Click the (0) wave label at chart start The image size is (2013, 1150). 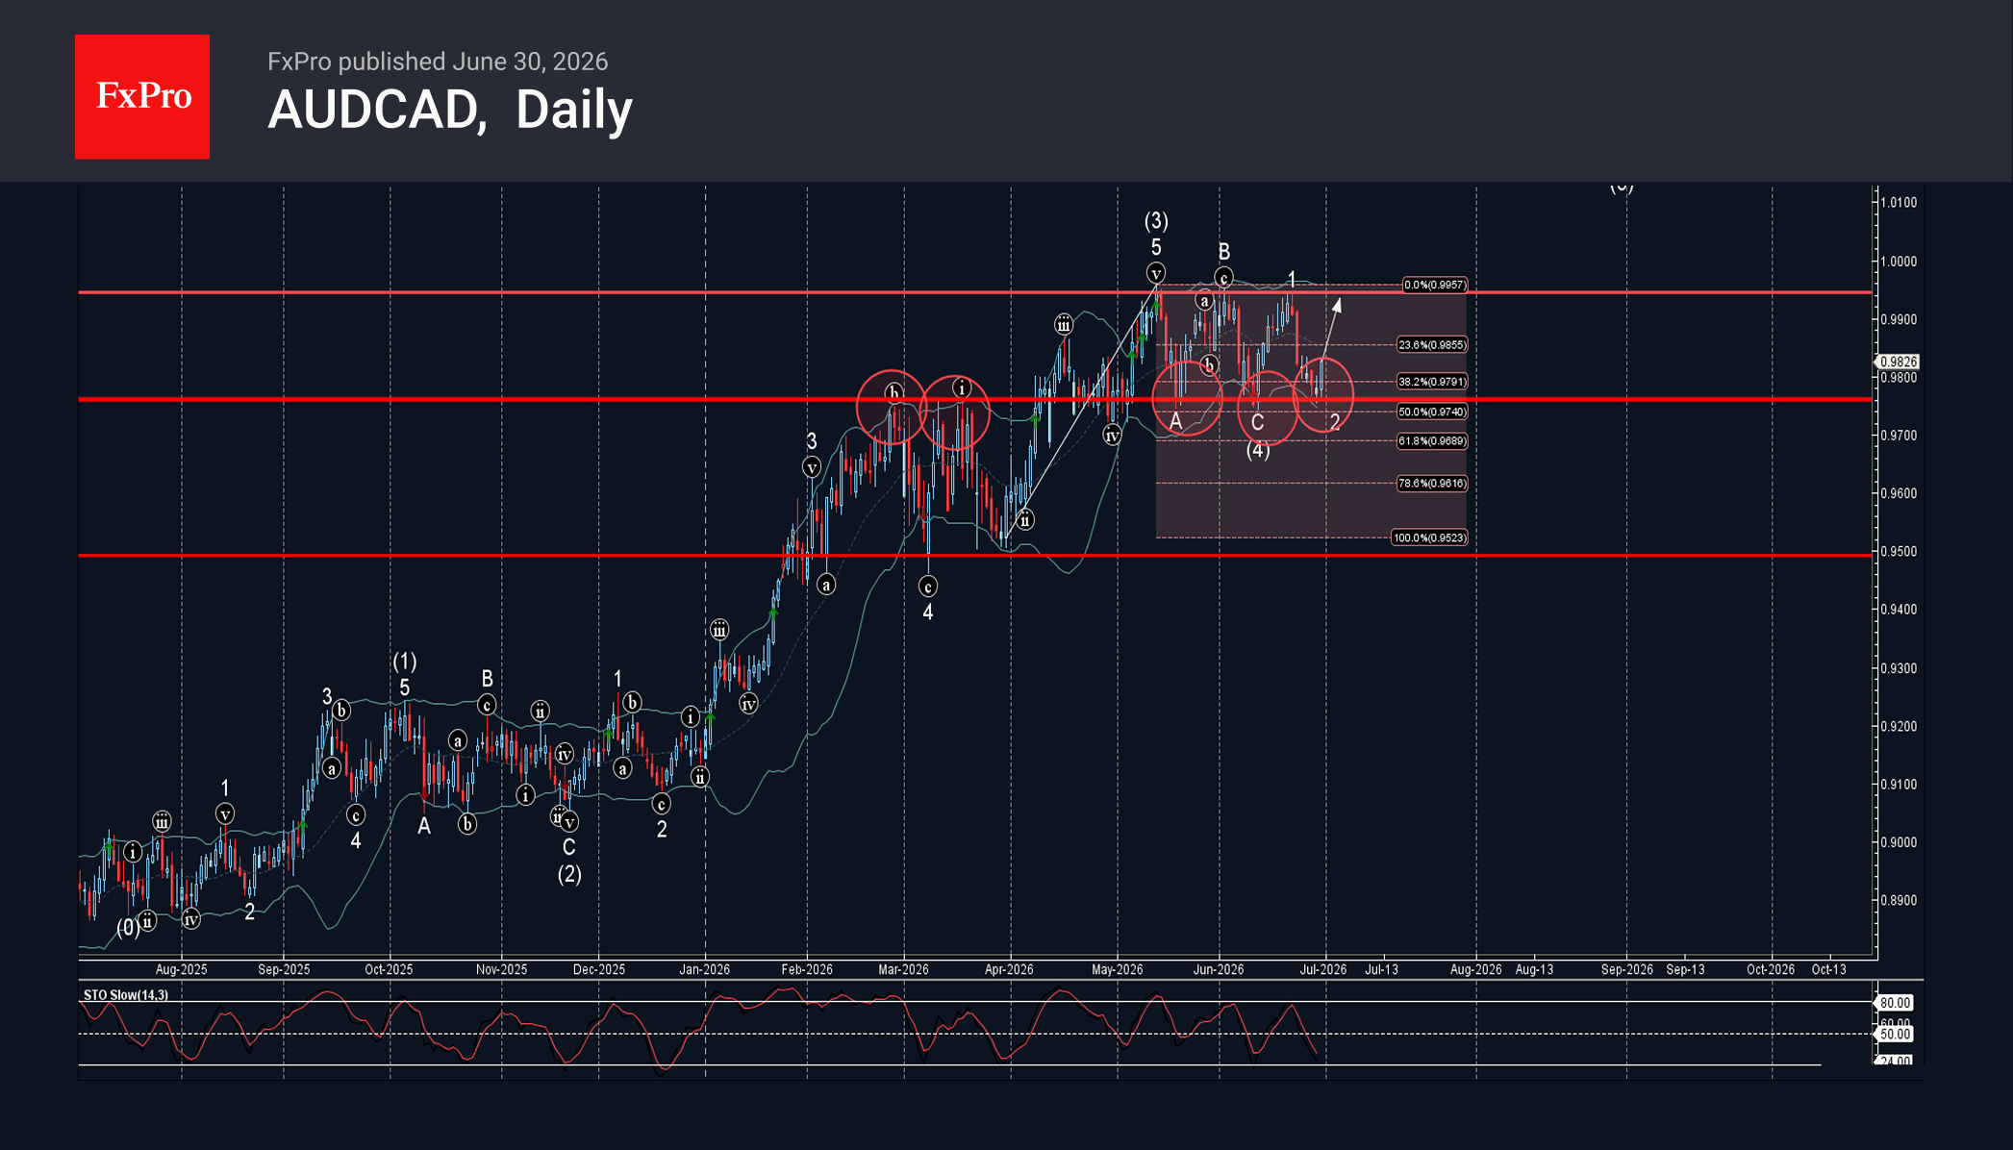[x=128, y=927]
